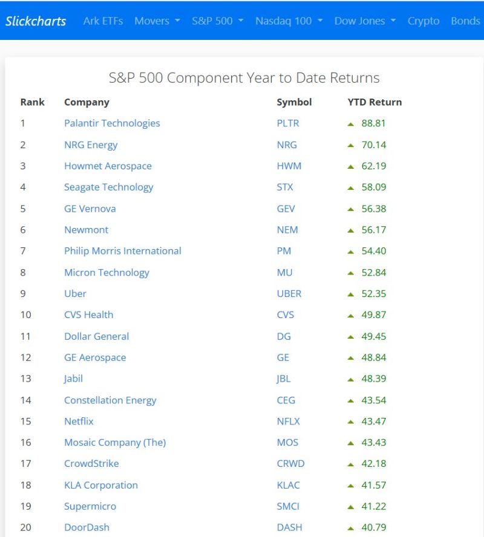This screenshot has height=537, width=484.
Task: Click the up arrow next to CrowdStrike's 42.18
Action: point(352,464)
